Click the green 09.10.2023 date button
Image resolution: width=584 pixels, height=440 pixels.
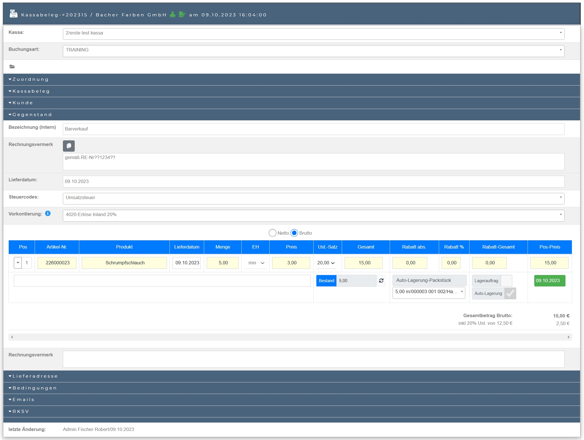coord(549,281)
